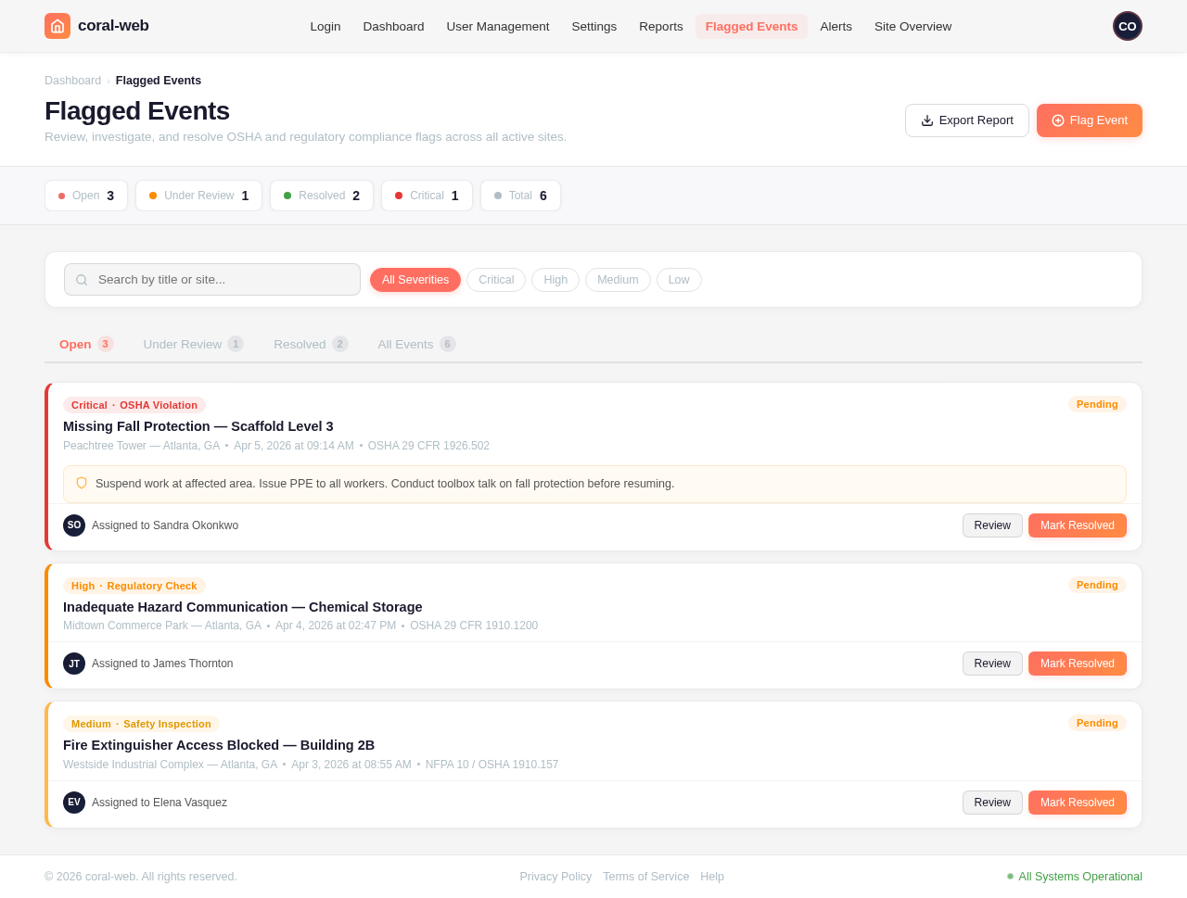The width and height of the screenshot is (1187, 898).
Task: Go to Dashboard in the top navigation
Action: [393, 26]
